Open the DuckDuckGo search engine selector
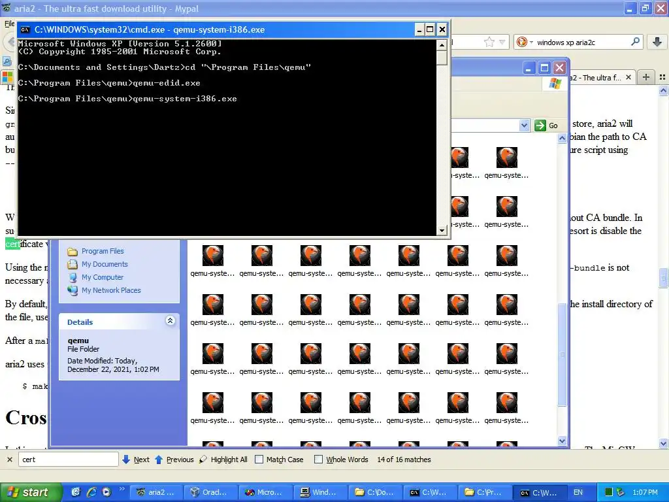The image size is (669, 502). coord(525,42)
